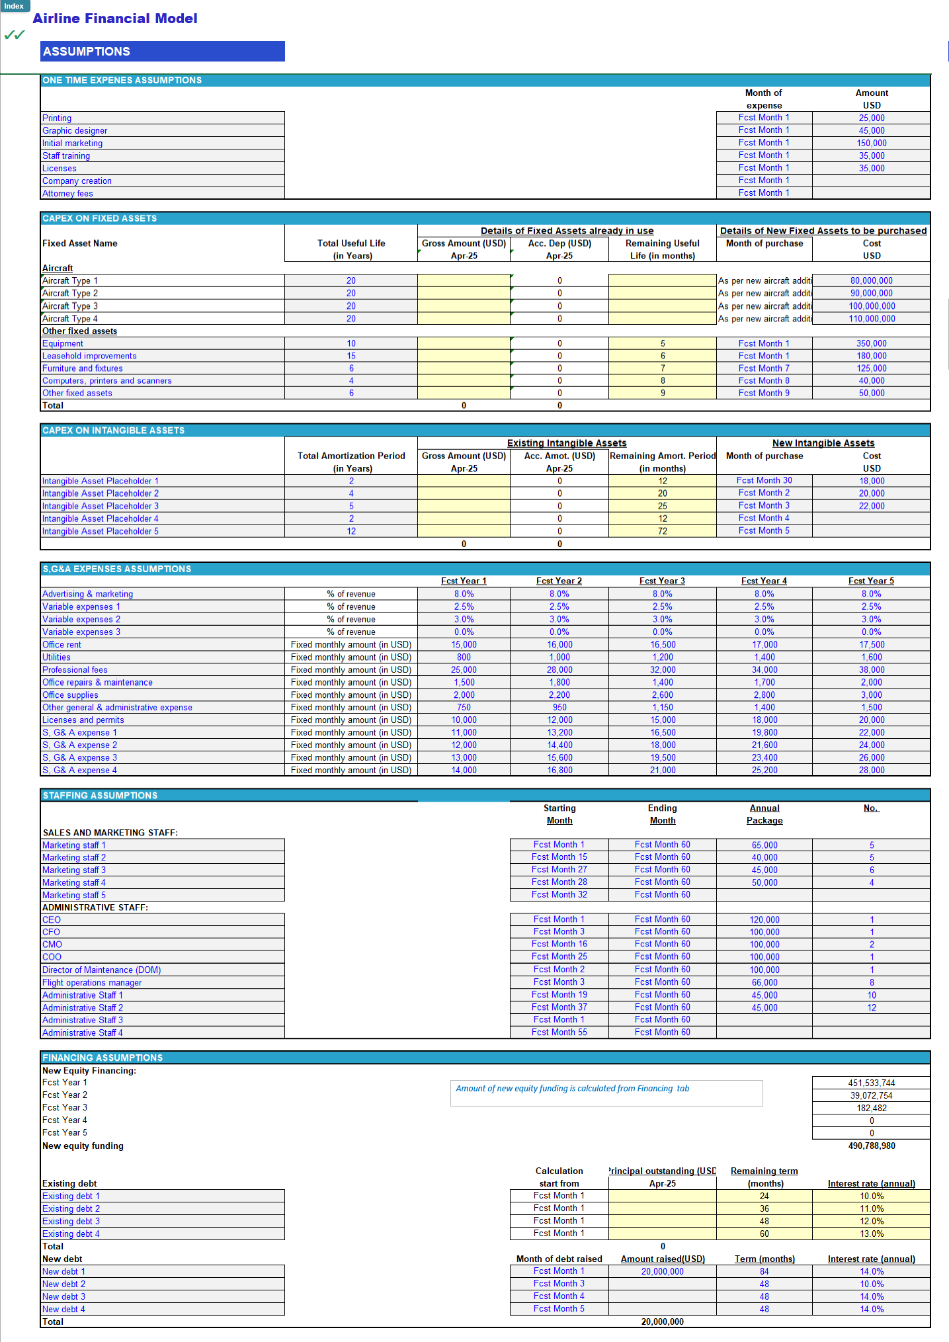Select New debt 1 amount raised 20,000,000
Screen dimensions: 949x1342
tap(663, 1272)
